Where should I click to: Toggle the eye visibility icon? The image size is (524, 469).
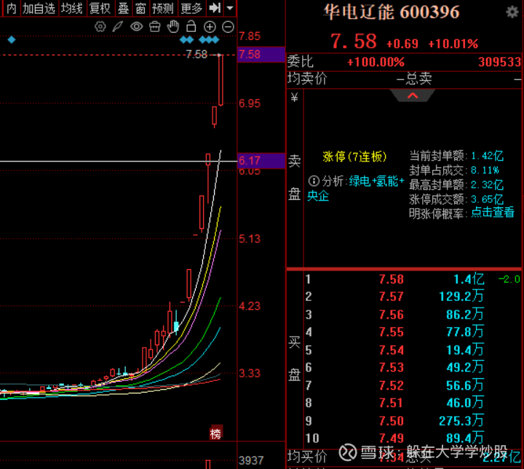click(136, 27)
